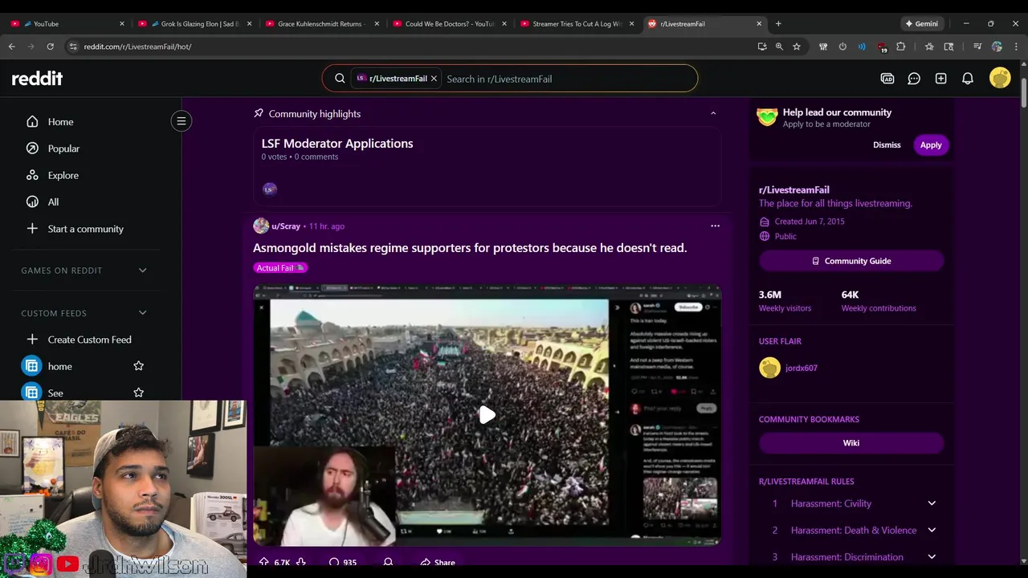Screen dimensions: 1028x578
Task: Open the browser extensions puzzle icon
Action: pos(901,47)
